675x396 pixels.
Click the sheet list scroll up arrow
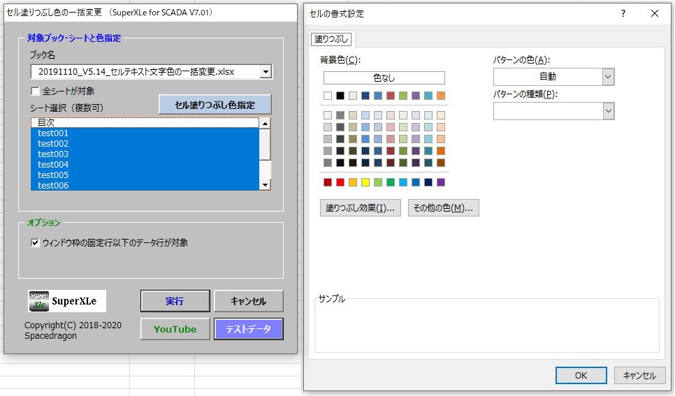[x=266, y=124]
